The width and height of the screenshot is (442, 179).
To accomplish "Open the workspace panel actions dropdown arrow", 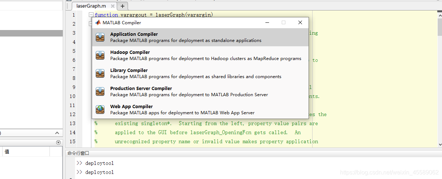I will 58,142.
